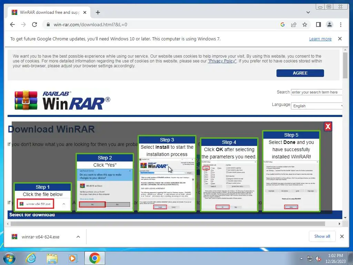Click Show all downloads
This screenshot has height=265, width=353.
(x=322, y=236)
